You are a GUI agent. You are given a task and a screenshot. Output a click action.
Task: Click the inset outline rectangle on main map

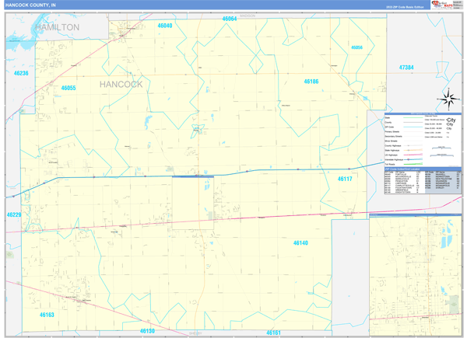pyautogui.click(x=193, y=203)
